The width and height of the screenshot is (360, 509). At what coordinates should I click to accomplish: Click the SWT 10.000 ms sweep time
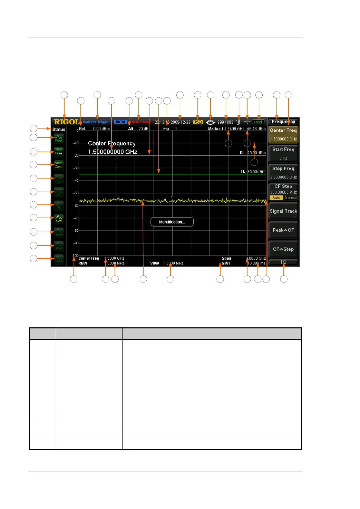pyautogui.click(x=244, y=263)
